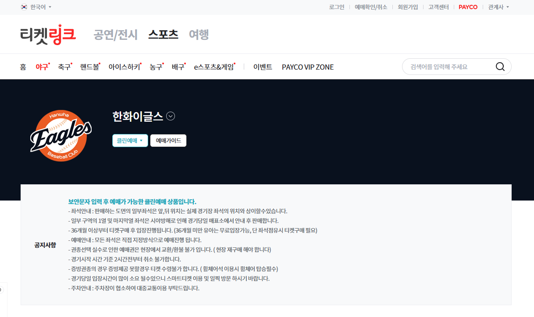Click the 좌석안내 notice line
This screenshot has width=534, height=317.
[178, 211]
